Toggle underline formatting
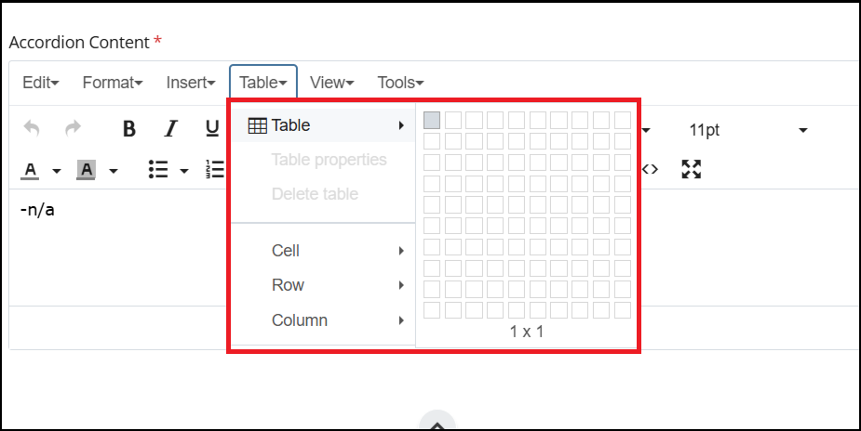 pyautogui.click(x=211, y=129)
